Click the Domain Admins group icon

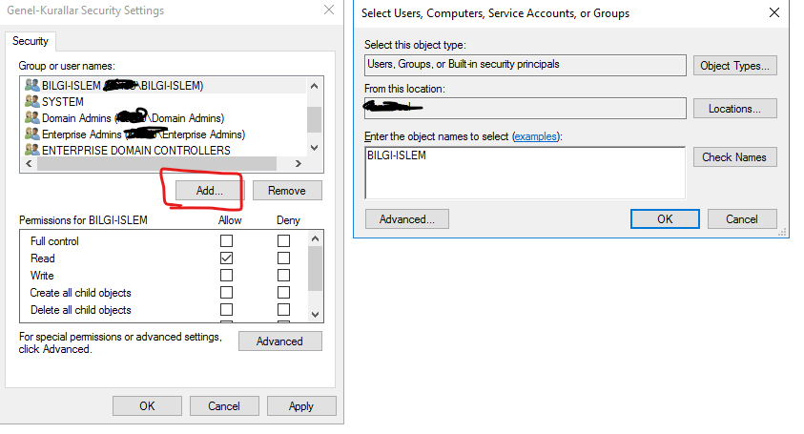pyautogui.click(x=31, y=118)
